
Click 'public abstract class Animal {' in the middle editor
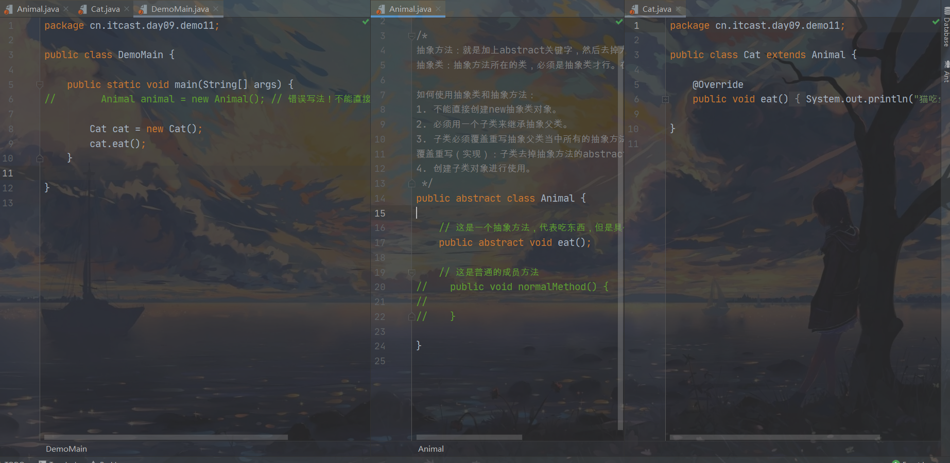(500, 198)
